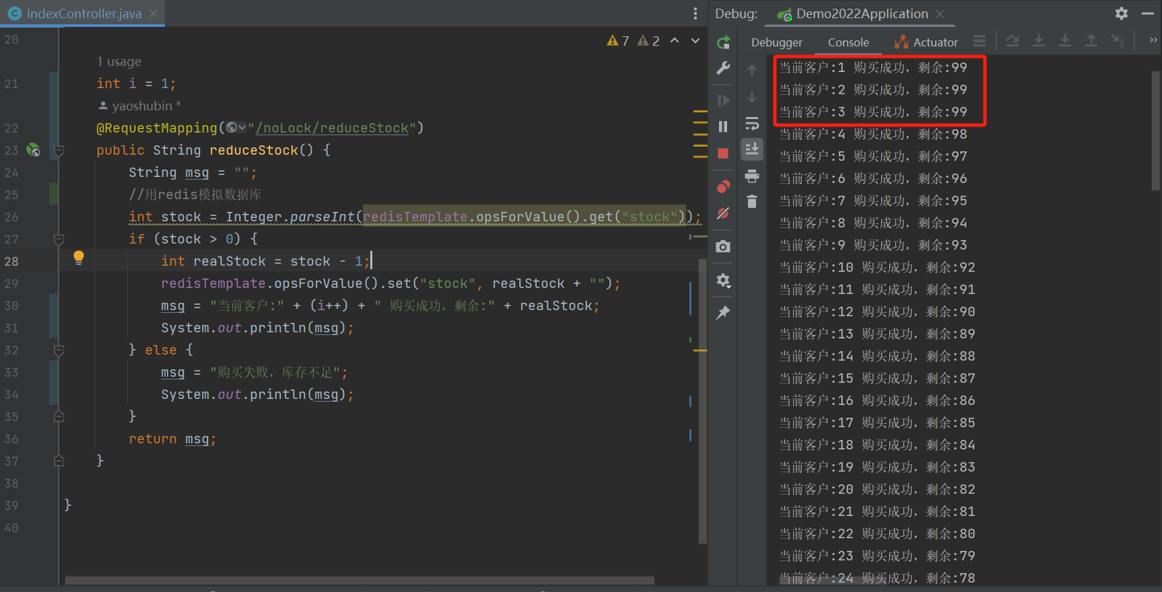Open the URL mapping globe dropdown on line 22
The height and width of the screenshot is (592, 1162).
(x=236, y=128)
